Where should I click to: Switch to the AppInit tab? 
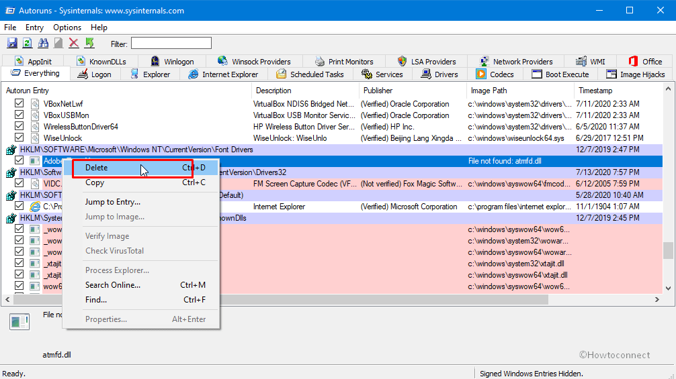point(33,62)
